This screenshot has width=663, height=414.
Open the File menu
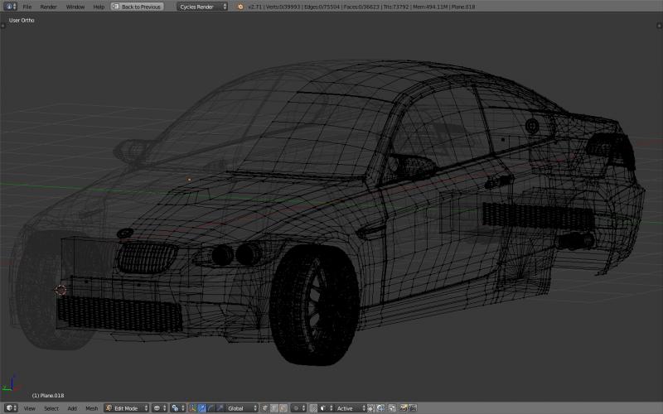(x=27, y=7)
